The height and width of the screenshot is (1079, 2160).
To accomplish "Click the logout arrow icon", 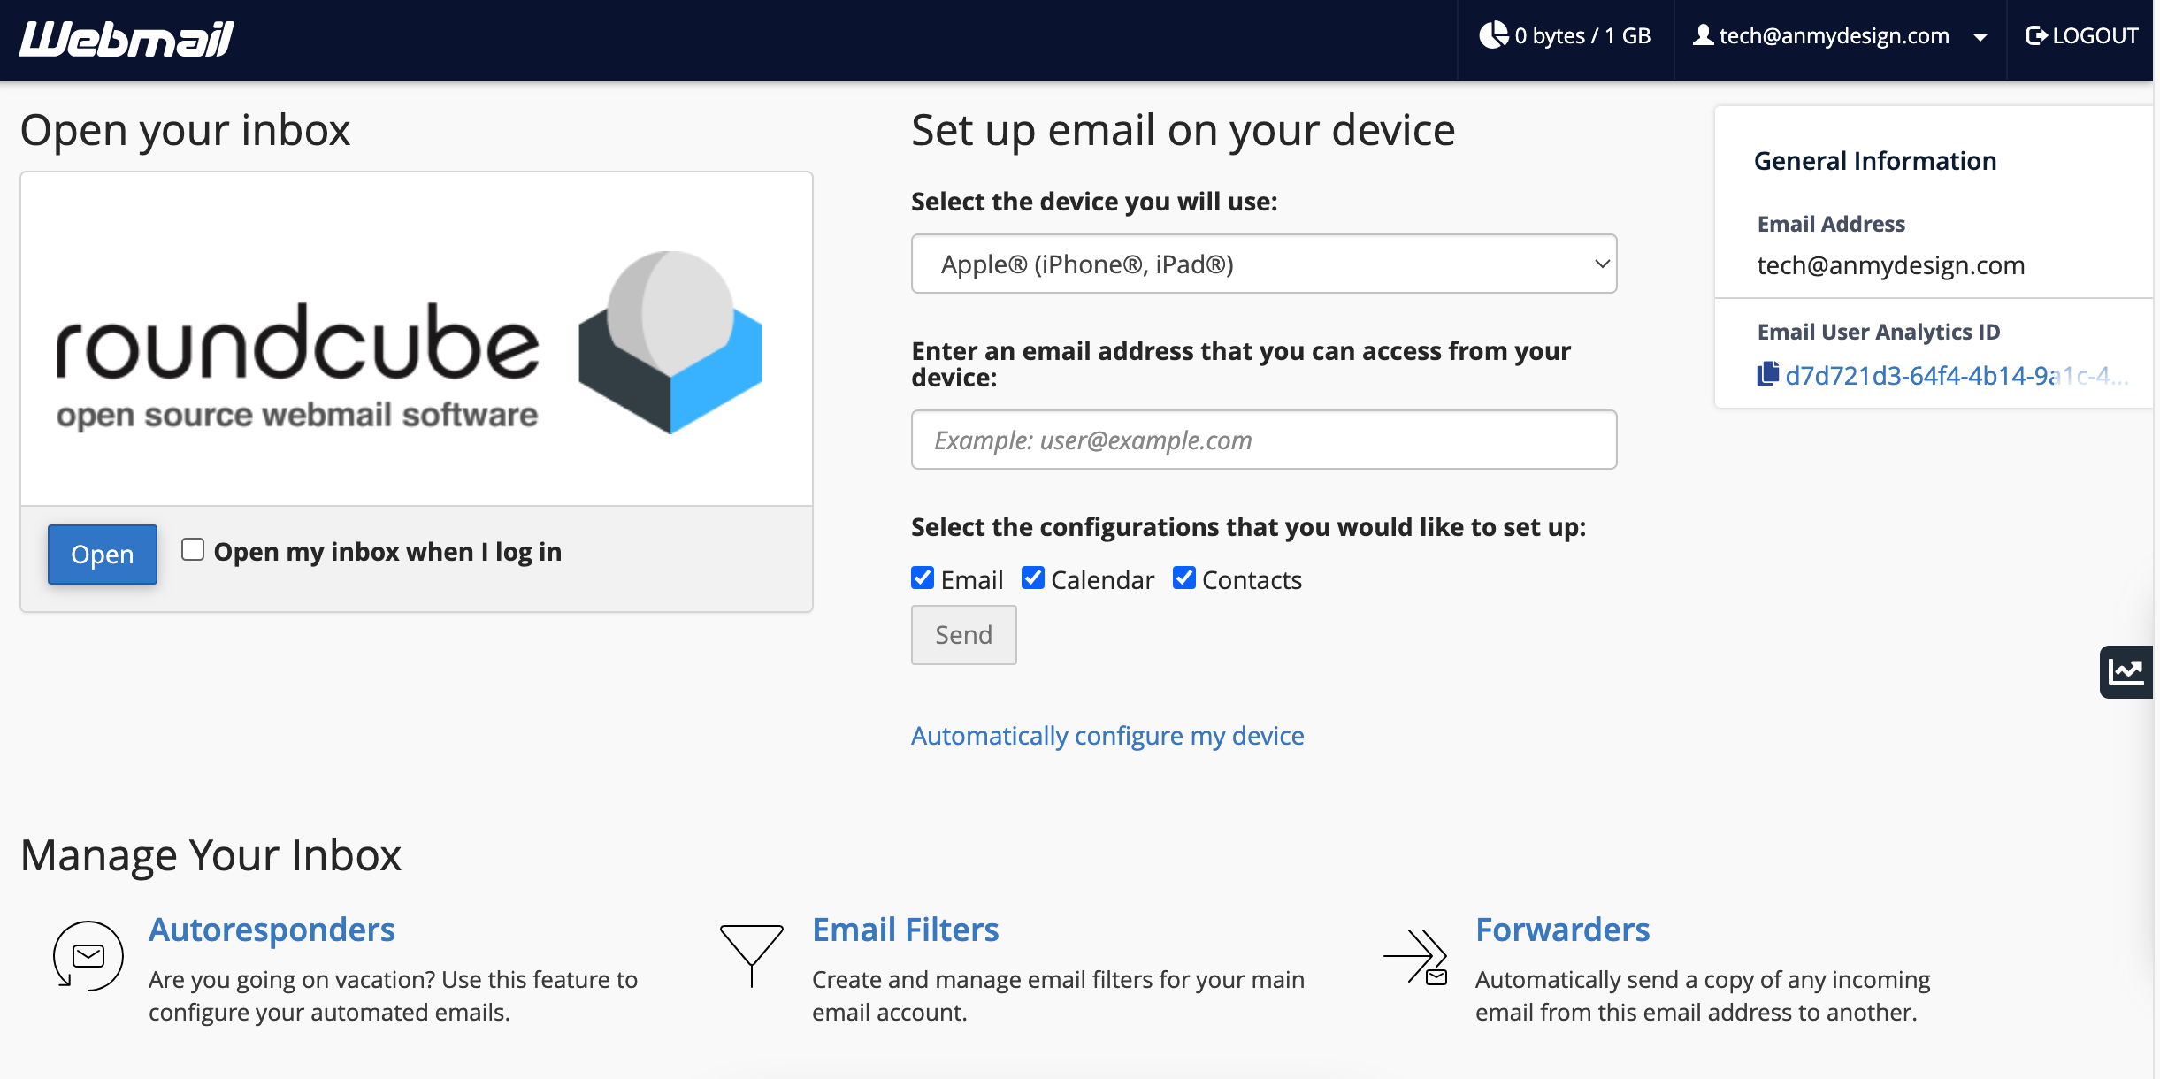I will pyautogui.click(x=2036, y=35).
